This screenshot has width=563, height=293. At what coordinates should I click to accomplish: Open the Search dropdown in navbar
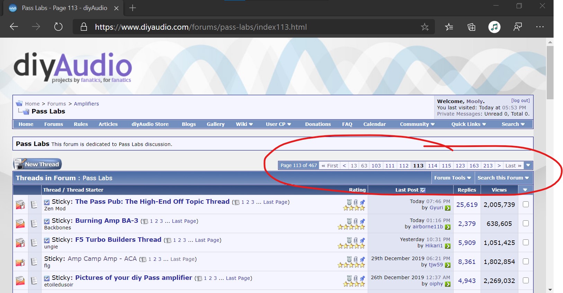[x=513, y=124]
